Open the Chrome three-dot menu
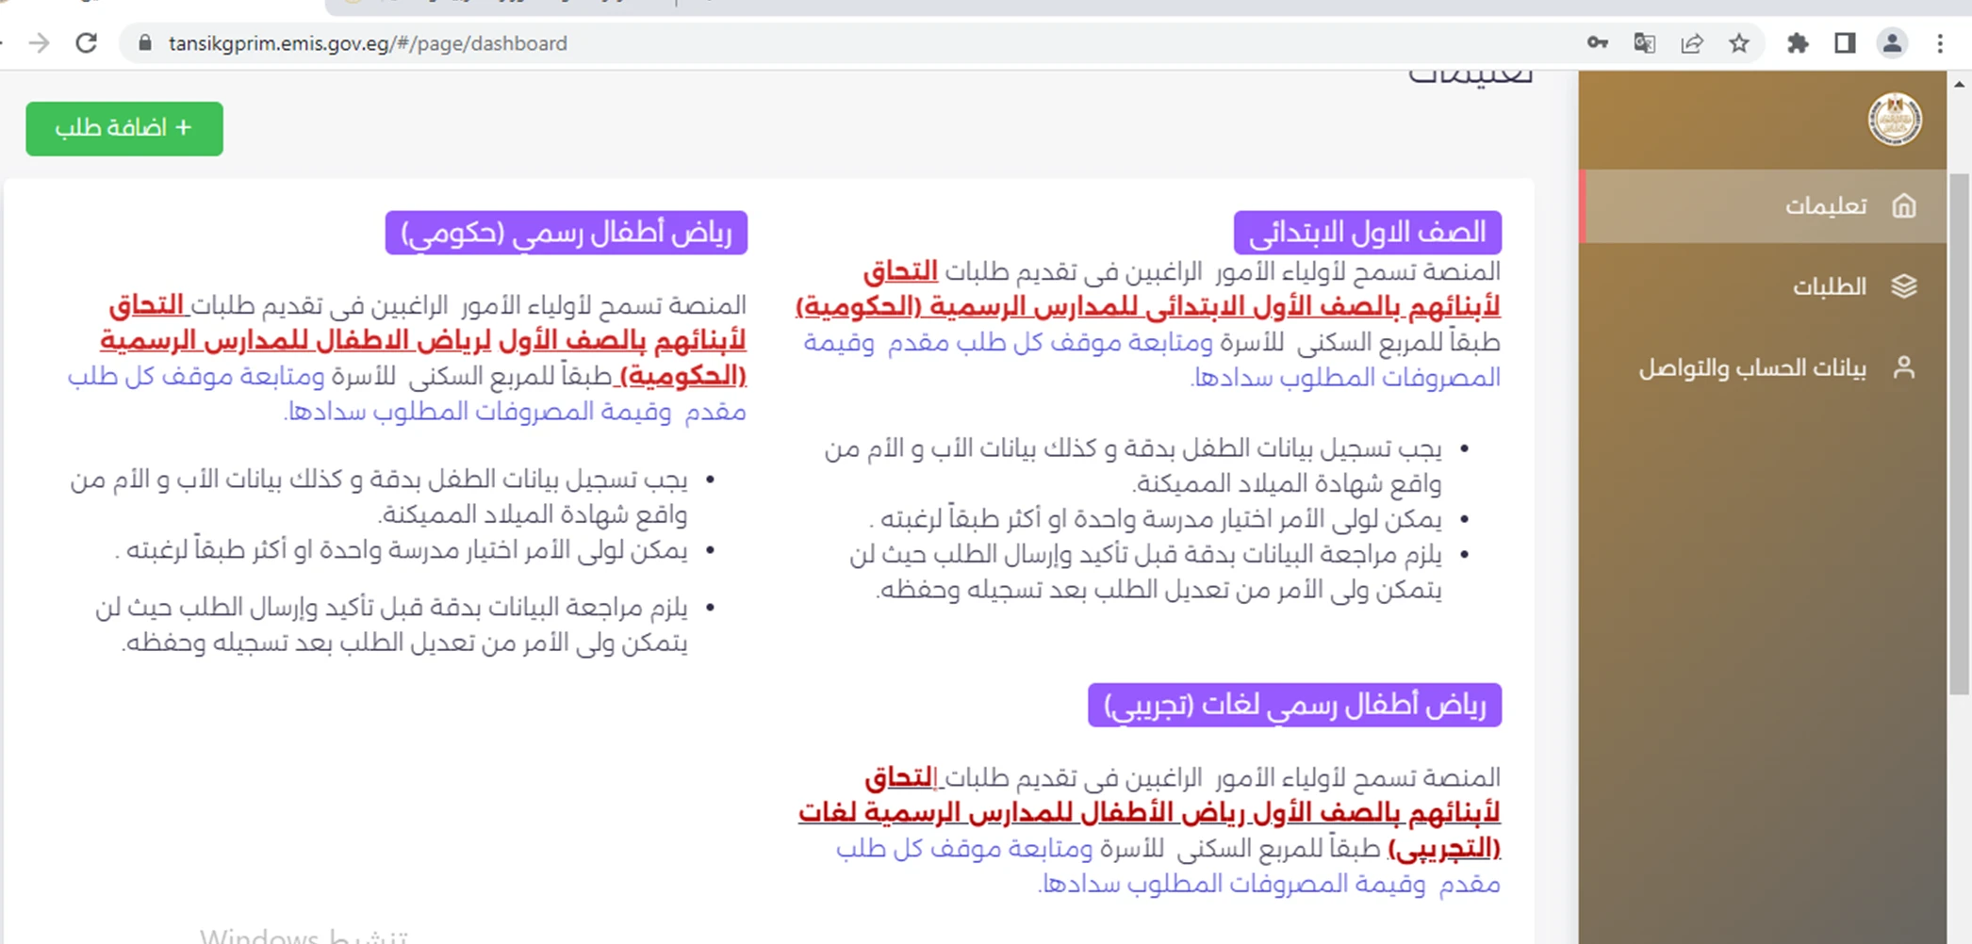1972x944 pixels. click(1940, 43)
